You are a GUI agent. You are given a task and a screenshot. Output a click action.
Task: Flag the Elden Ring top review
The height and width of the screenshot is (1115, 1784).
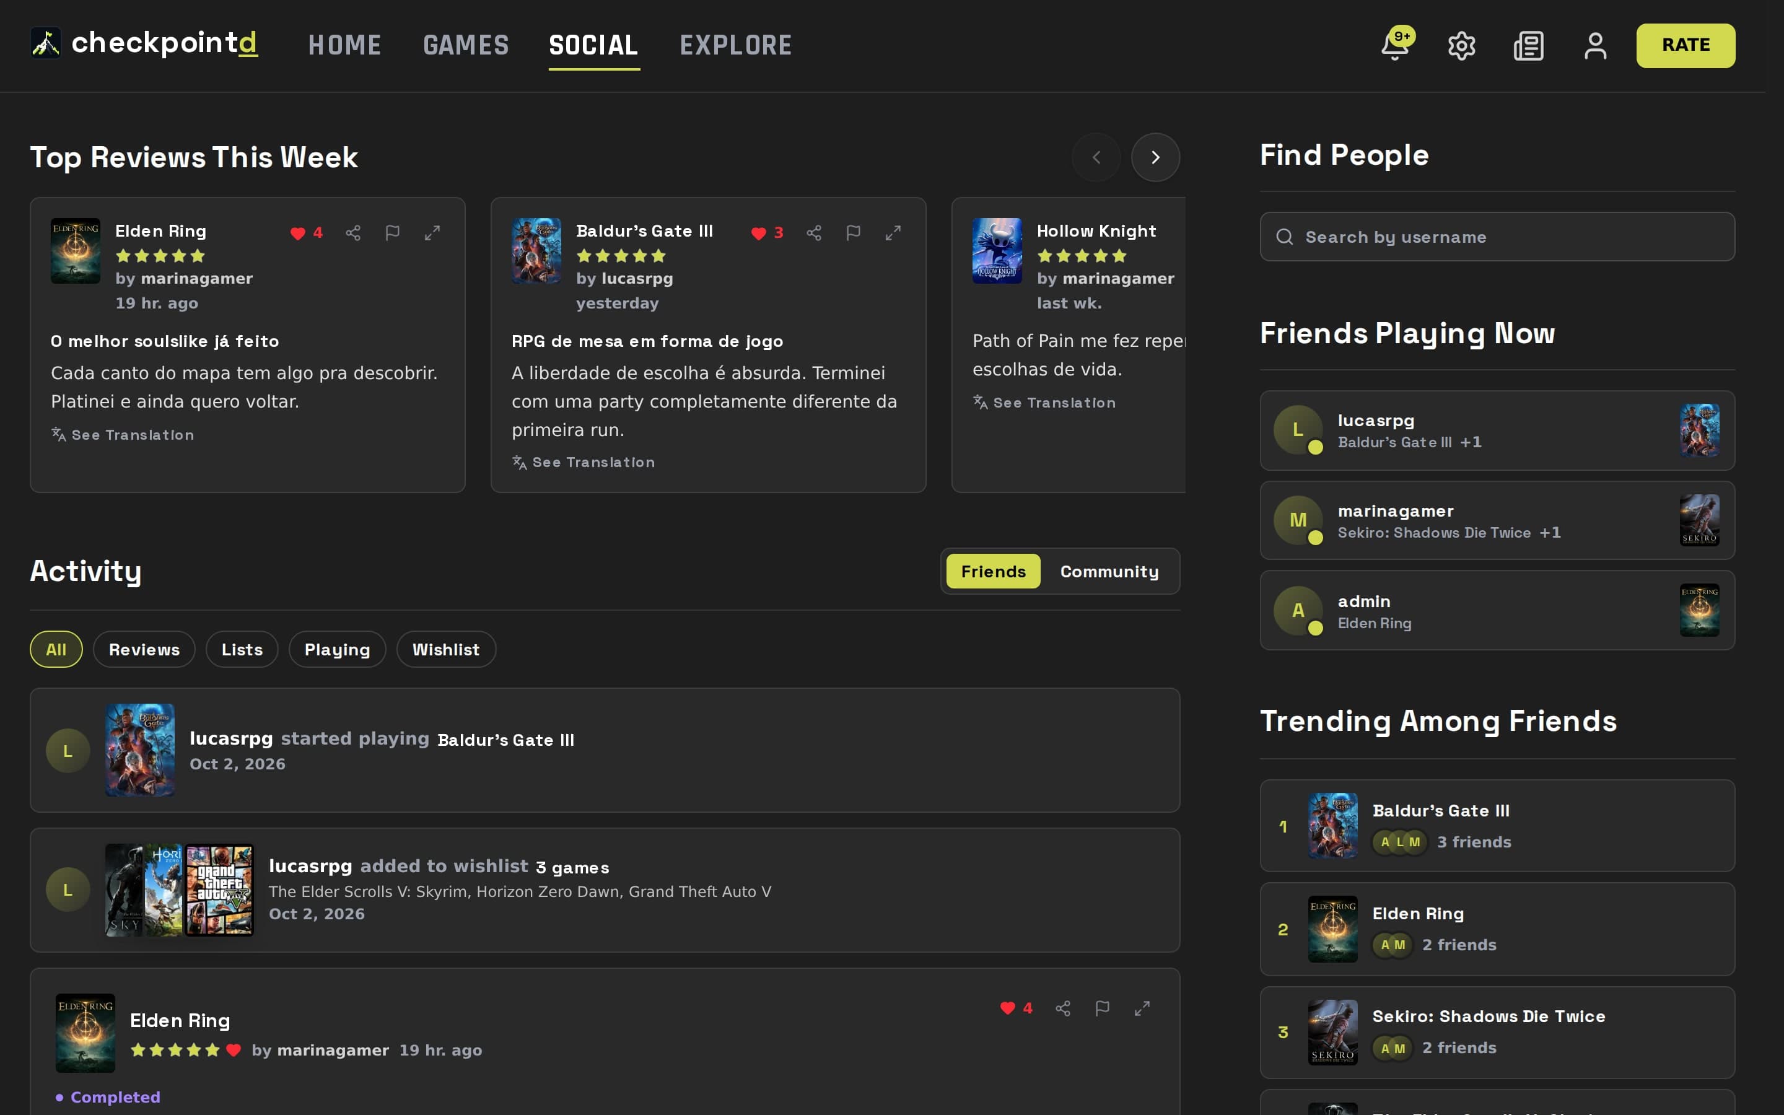point(393,233)
